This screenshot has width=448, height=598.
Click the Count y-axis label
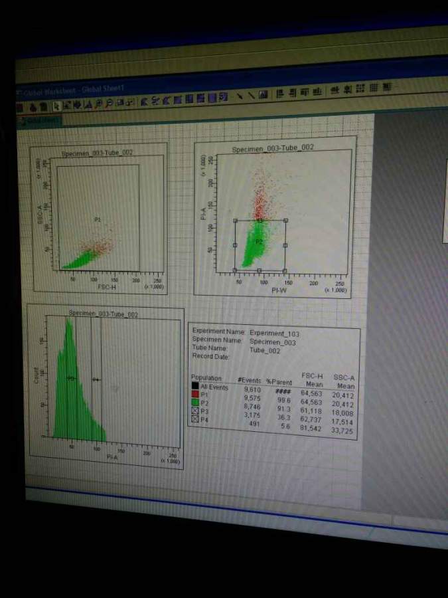[37, 375]
